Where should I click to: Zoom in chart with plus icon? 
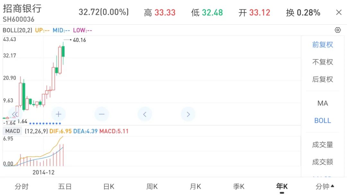pyautogui.click(x=58, y=114)
